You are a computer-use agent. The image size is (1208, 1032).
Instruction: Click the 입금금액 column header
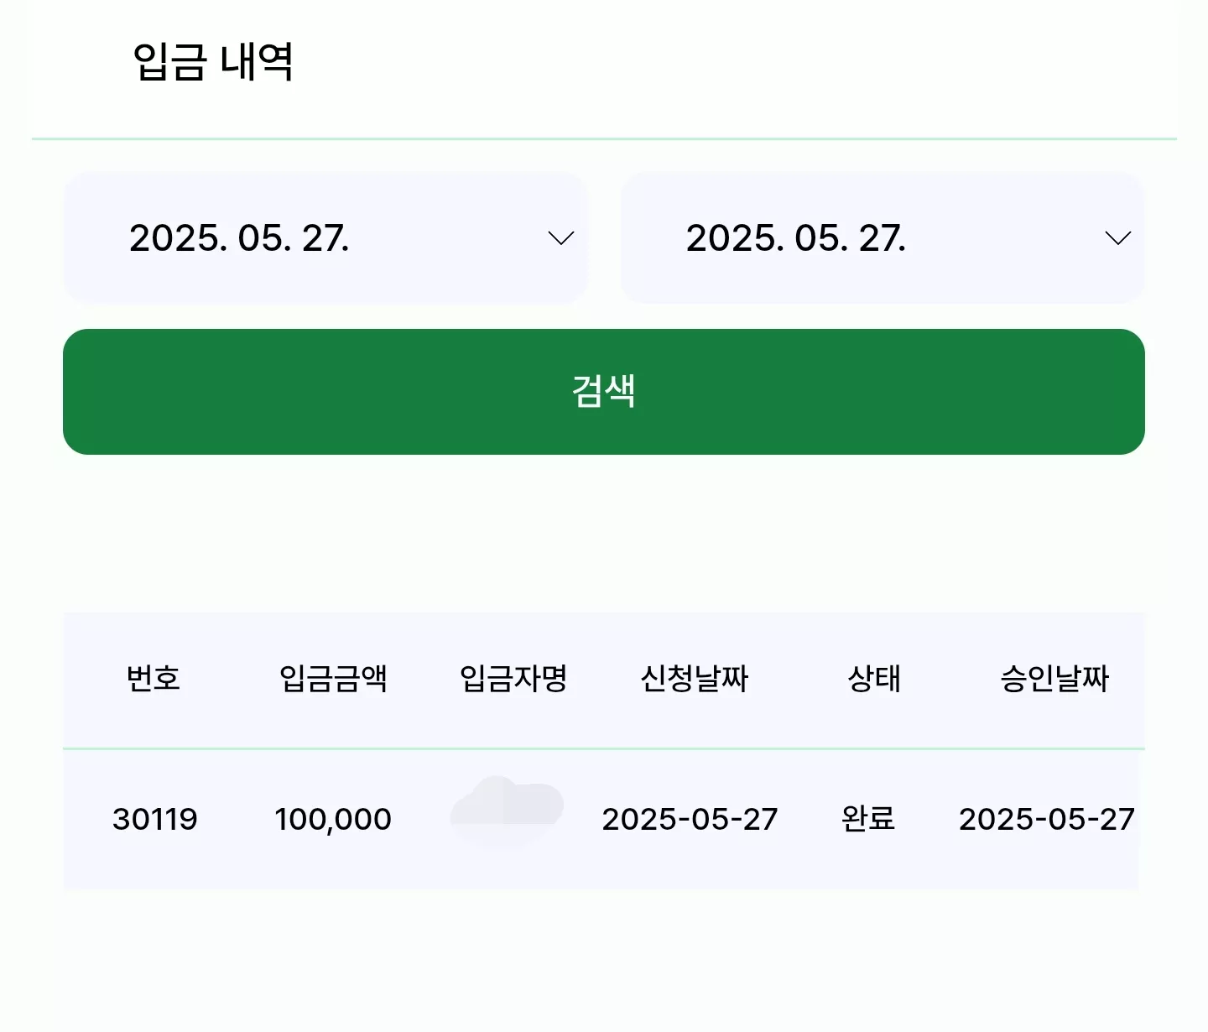333,678
